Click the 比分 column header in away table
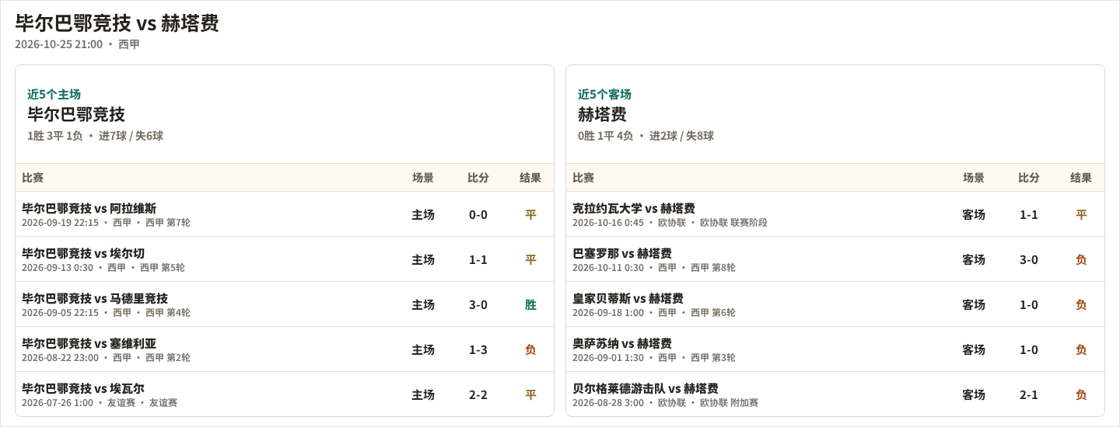The image size is (1120, 427). coord(1029,178)
